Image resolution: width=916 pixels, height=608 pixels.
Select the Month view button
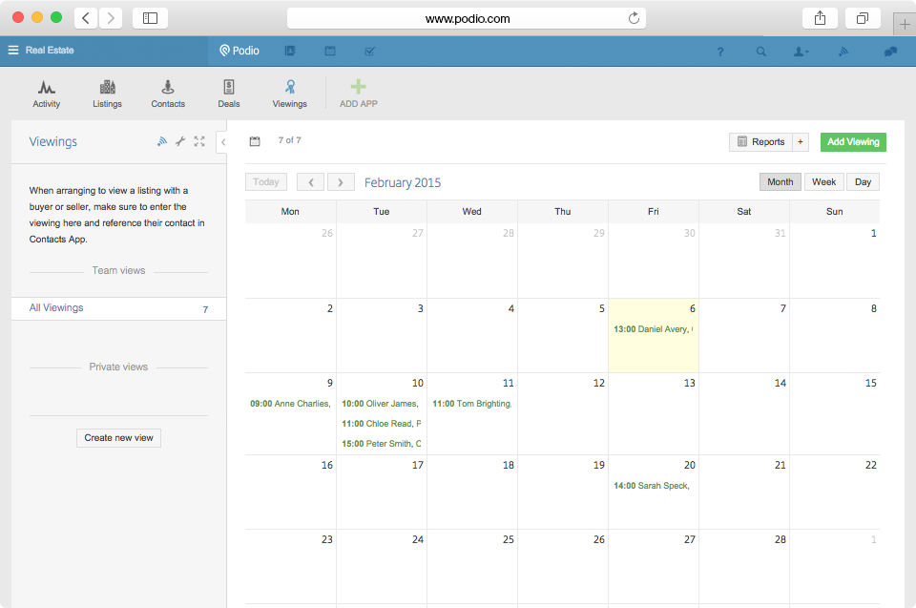tap(780, 182)
